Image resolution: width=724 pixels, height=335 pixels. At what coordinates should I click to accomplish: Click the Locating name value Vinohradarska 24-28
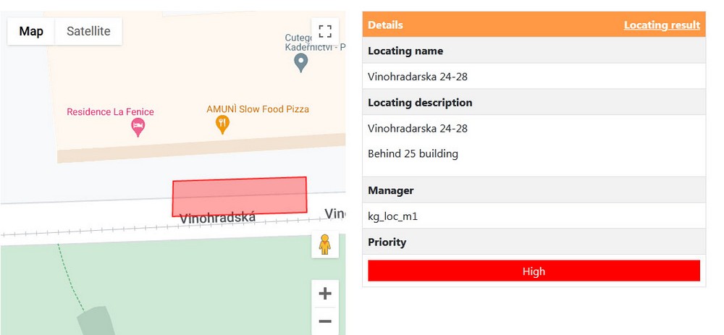click(418, 77)
